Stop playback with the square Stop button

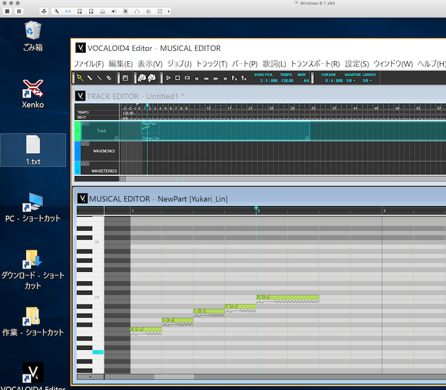(x=177, y=77)
